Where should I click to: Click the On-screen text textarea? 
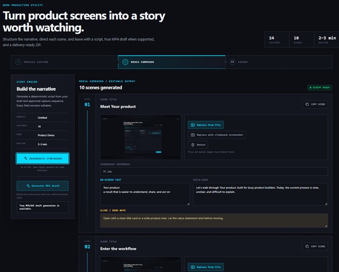[x=145, y=194]
